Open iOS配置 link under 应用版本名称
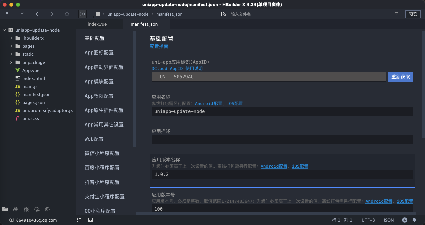 pyautogui.click(x=300, y=166)
